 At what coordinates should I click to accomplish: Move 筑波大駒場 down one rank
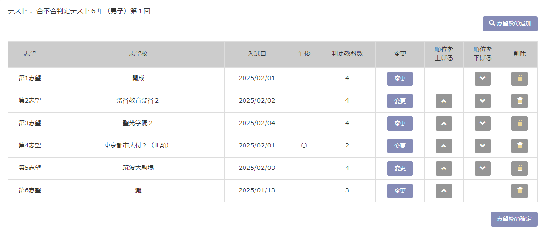tap(483, 168)
